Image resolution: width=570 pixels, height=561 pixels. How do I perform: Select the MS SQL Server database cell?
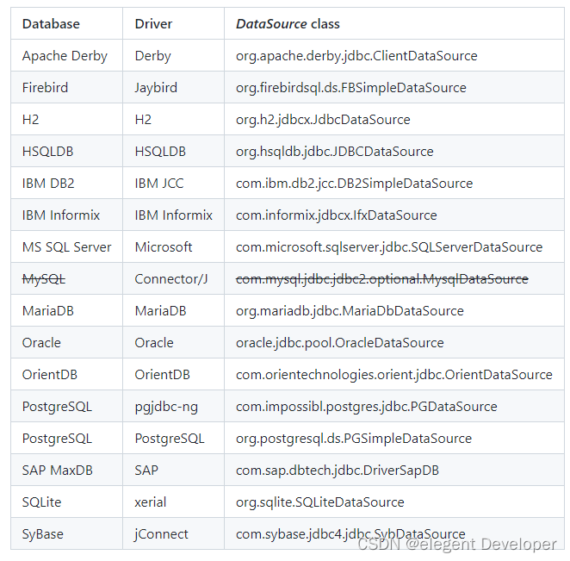(66, 247)
